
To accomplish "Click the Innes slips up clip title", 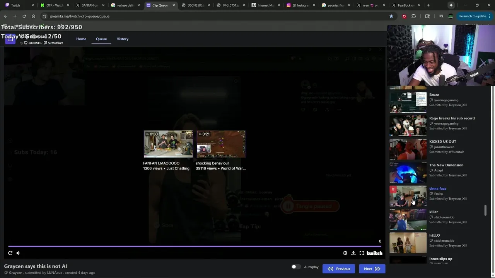I will (440, 259).
